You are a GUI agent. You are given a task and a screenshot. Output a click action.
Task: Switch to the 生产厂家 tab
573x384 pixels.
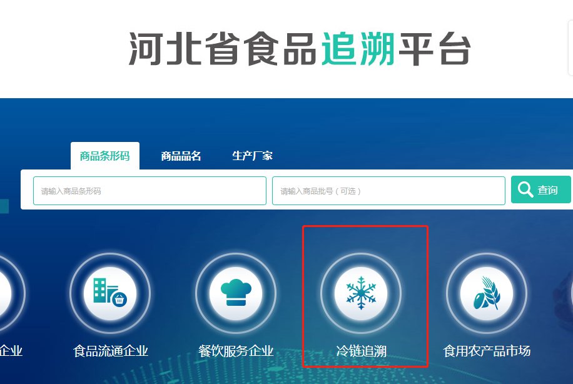[x=252, y=156]
